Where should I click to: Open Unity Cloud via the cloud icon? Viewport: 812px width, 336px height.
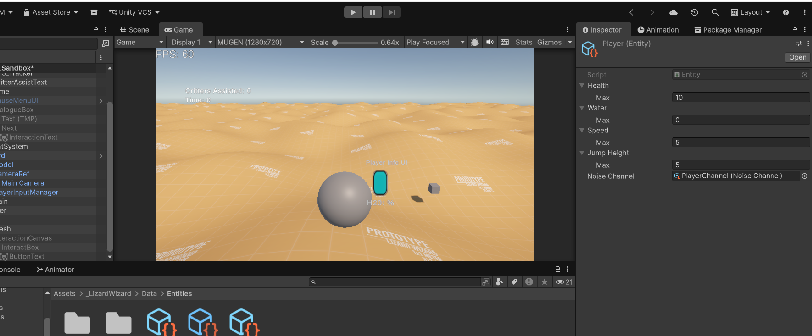click(673, 12)
